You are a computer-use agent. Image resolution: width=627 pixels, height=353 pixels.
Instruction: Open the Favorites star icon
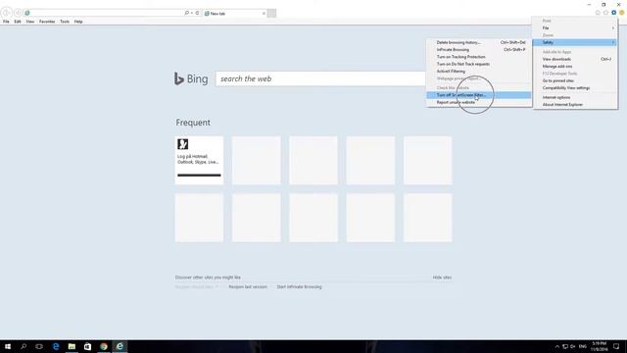[x=605, y=13]
